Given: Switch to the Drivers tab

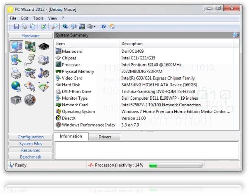Looking at the screenshot, I should 105,137.
